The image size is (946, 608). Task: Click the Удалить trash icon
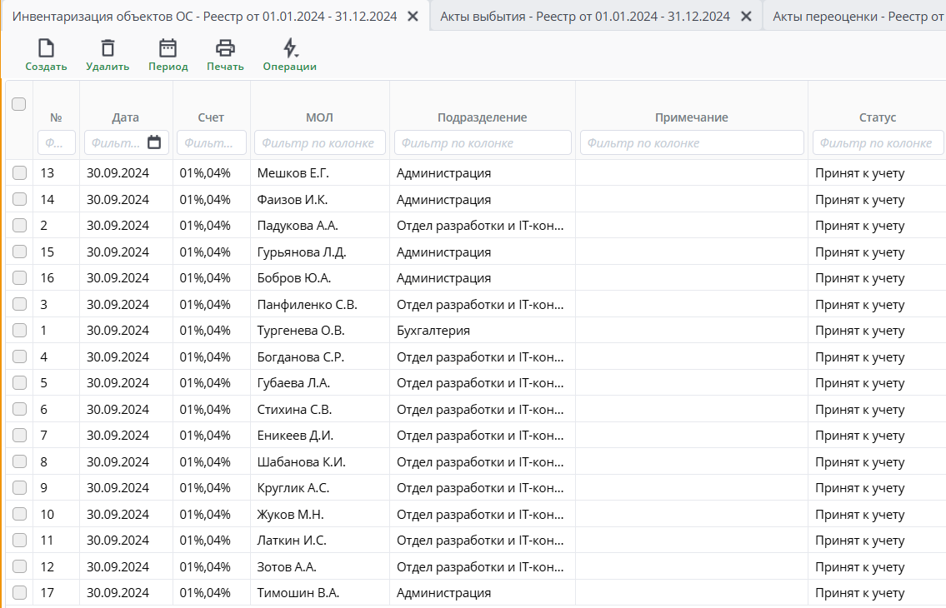pos(108,48)
